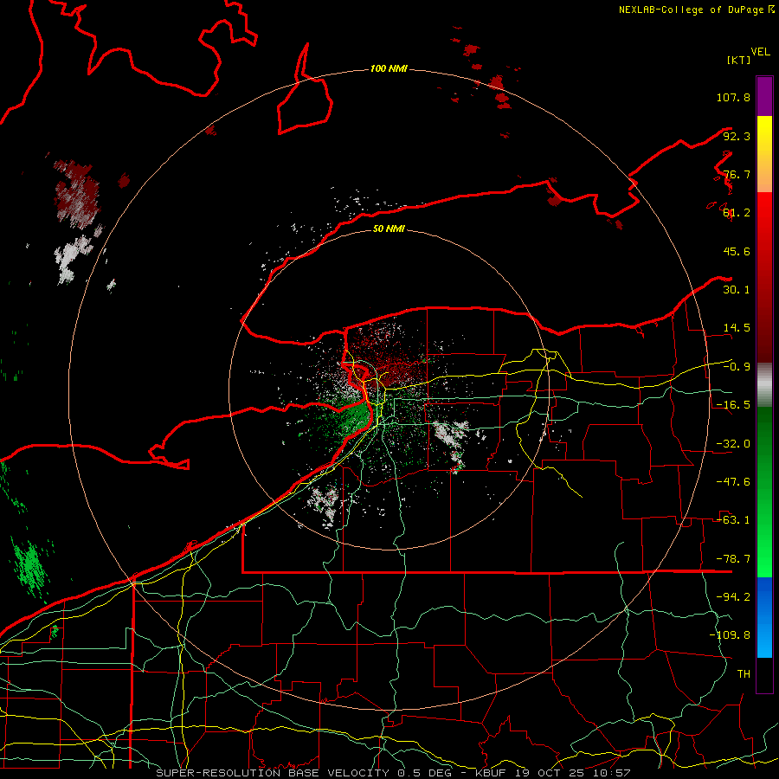
Task: Click the -109.8 velocity scale value
Action: (x=730, y=635)
